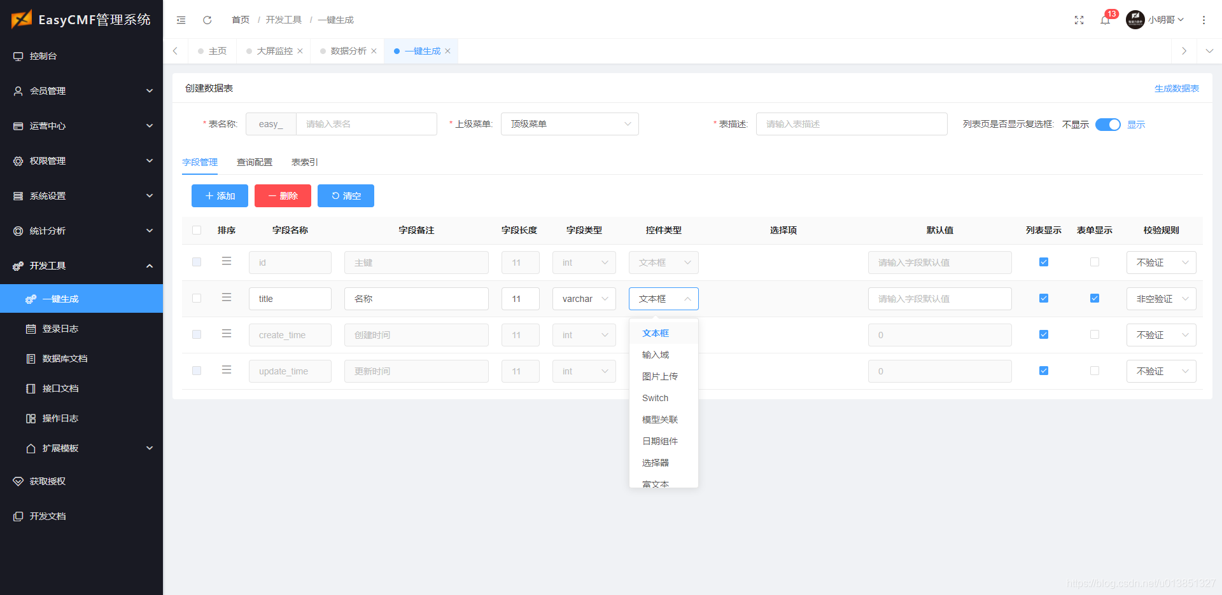Click the sidebar collapse icon in header
The height and width of the screenshot is (595, 1222).
181,20
